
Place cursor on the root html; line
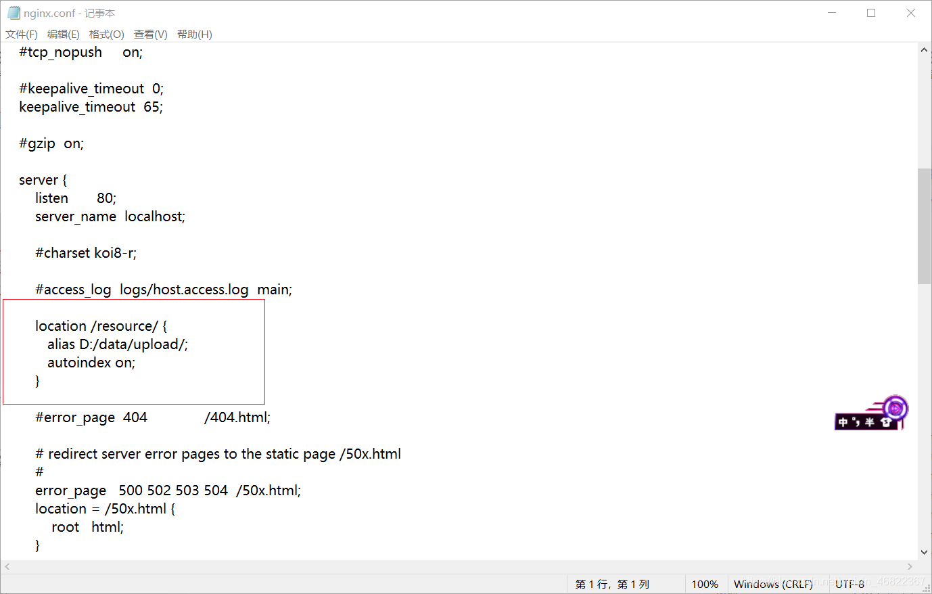[x=88, y=528]
